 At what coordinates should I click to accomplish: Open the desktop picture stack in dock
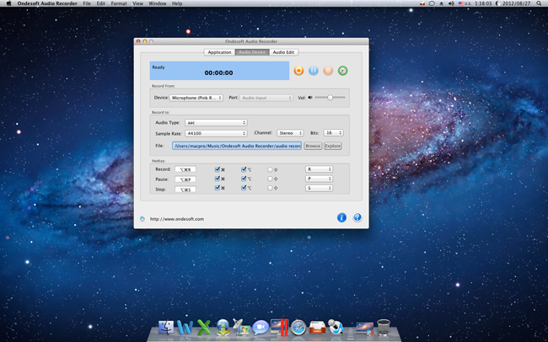point(364,329)
